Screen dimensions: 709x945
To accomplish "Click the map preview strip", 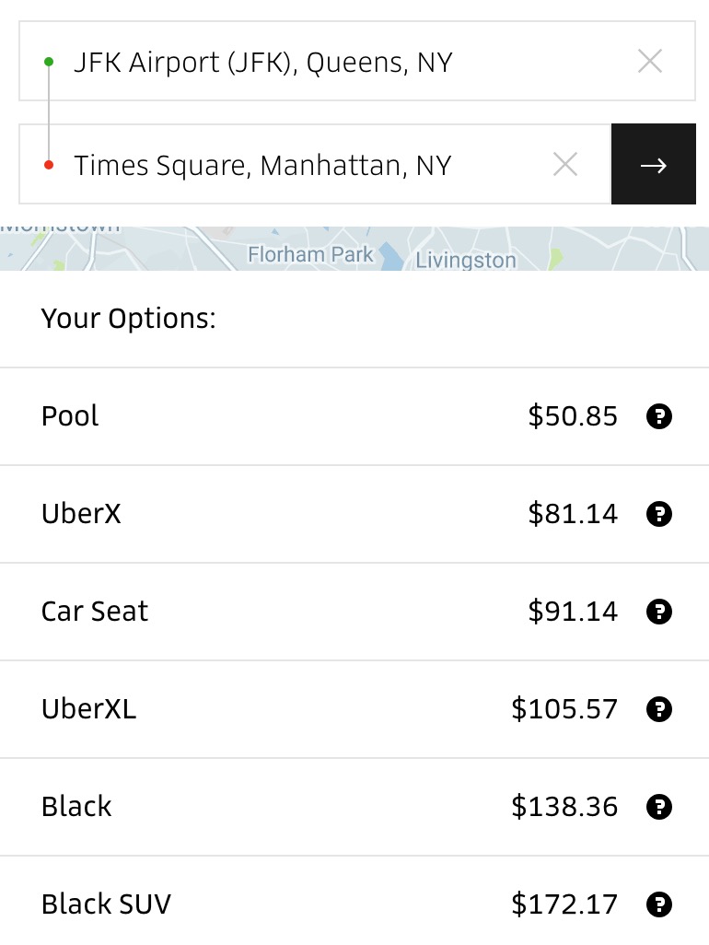I will (x=354, y=248).
